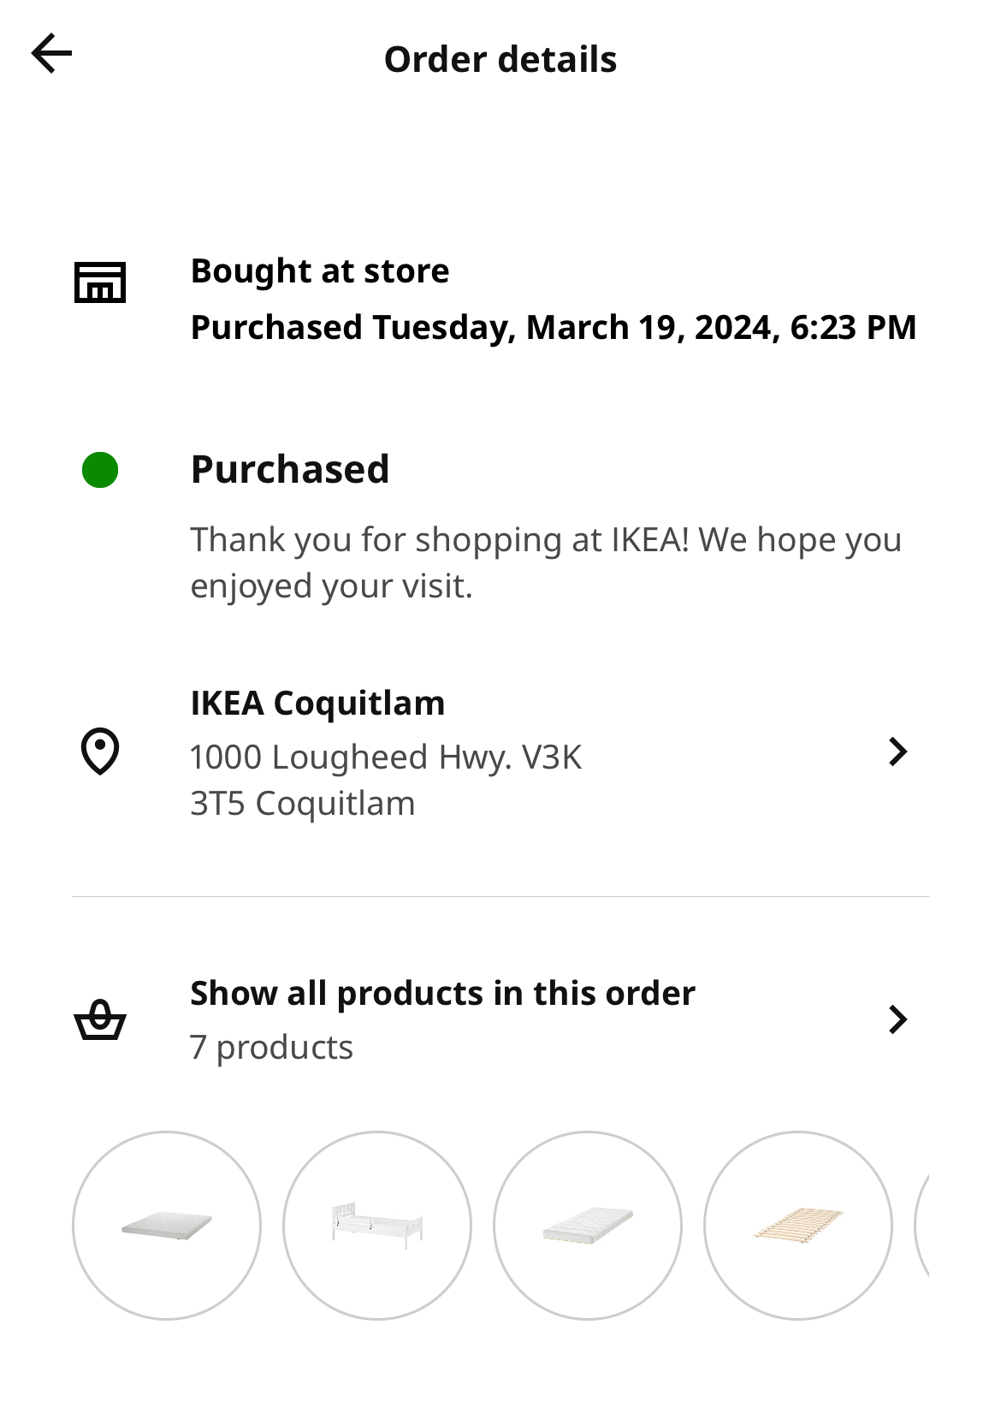This screenshot has width=1001, height=1408.
Task: Open the white bed frame thumbnail
Action: click(x=377, y=1226)
